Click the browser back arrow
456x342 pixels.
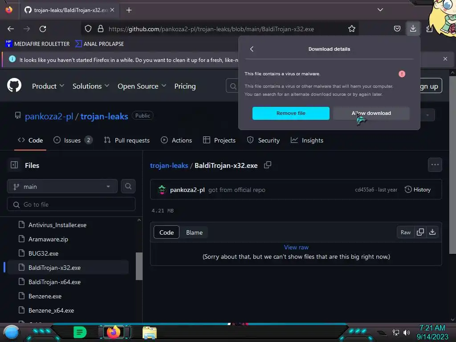click(x=11, y=29)
